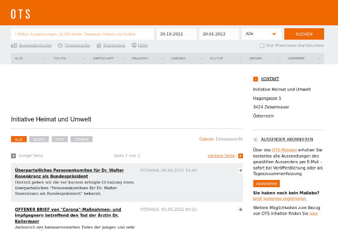Collapse the AUSSENDER ABONNIEREN section toggle
The width and height of the screenshot is (338, 231).
(256, 140)
